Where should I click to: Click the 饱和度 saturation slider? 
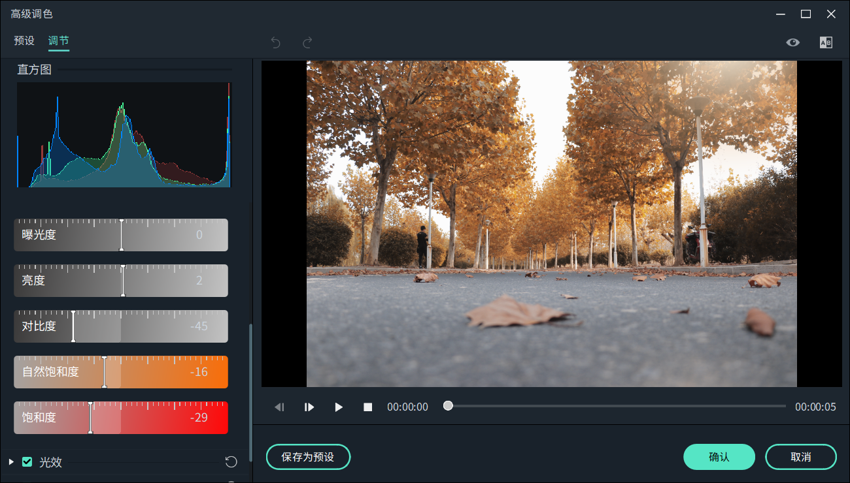[x=90, y=418]
